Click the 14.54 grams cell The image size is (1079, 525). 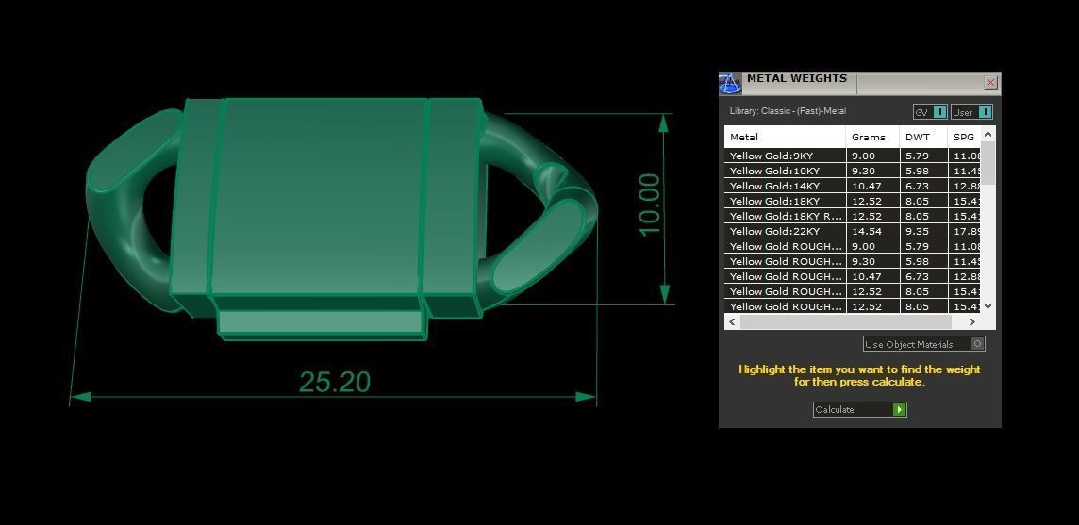coord(872,231)
